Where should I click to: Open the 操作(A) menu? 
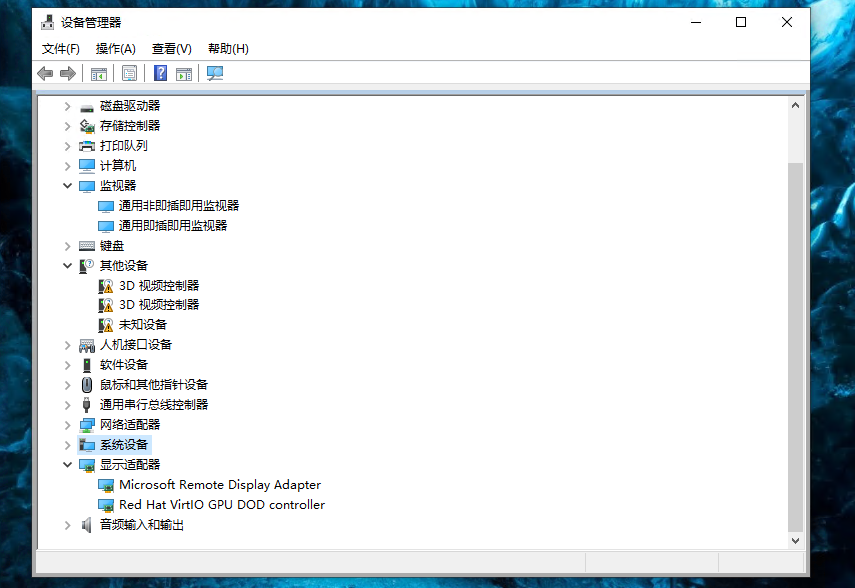pos(115,49)
